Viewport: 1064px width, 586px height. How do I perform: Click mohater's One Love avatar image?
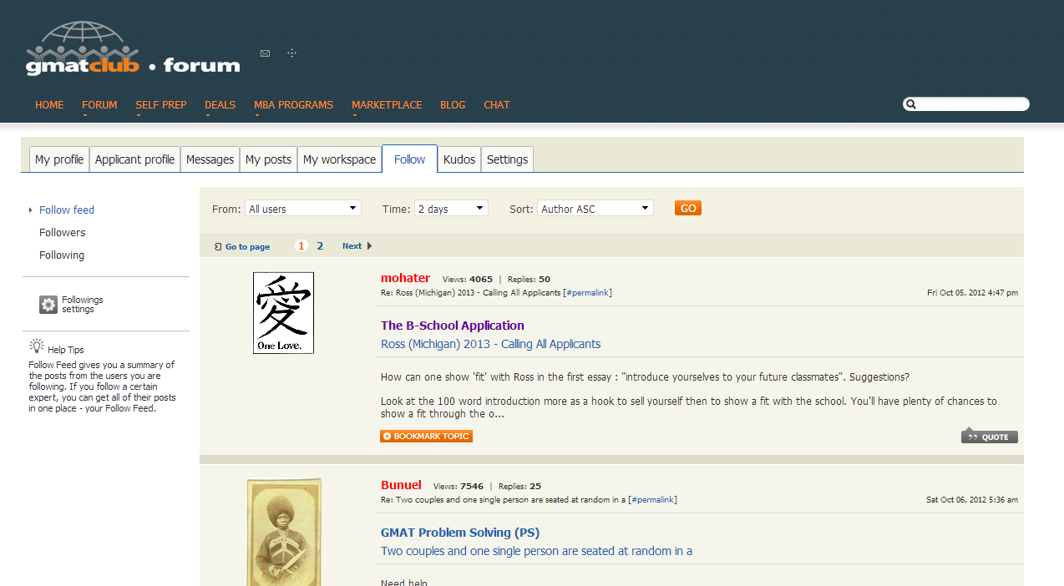[x=283, y=313]
